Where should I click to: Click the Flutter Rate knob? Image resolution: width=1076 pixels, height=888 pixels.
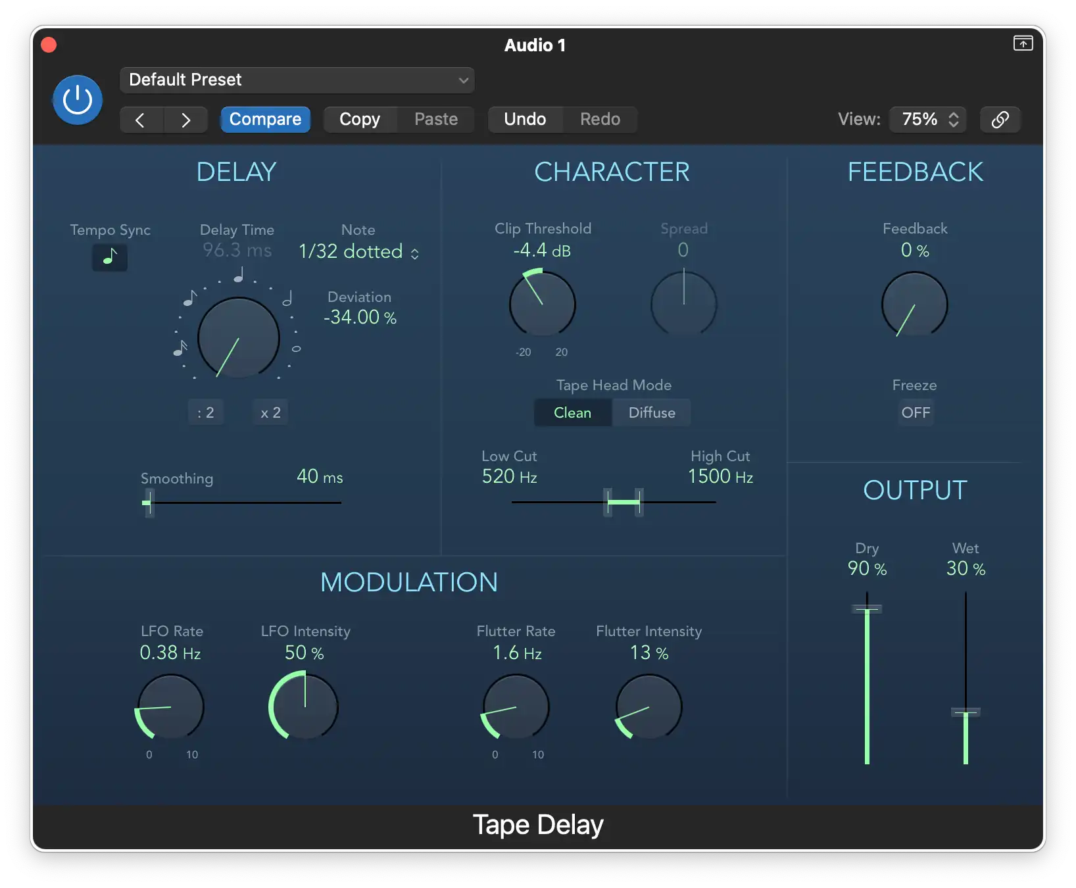(516, 706)
